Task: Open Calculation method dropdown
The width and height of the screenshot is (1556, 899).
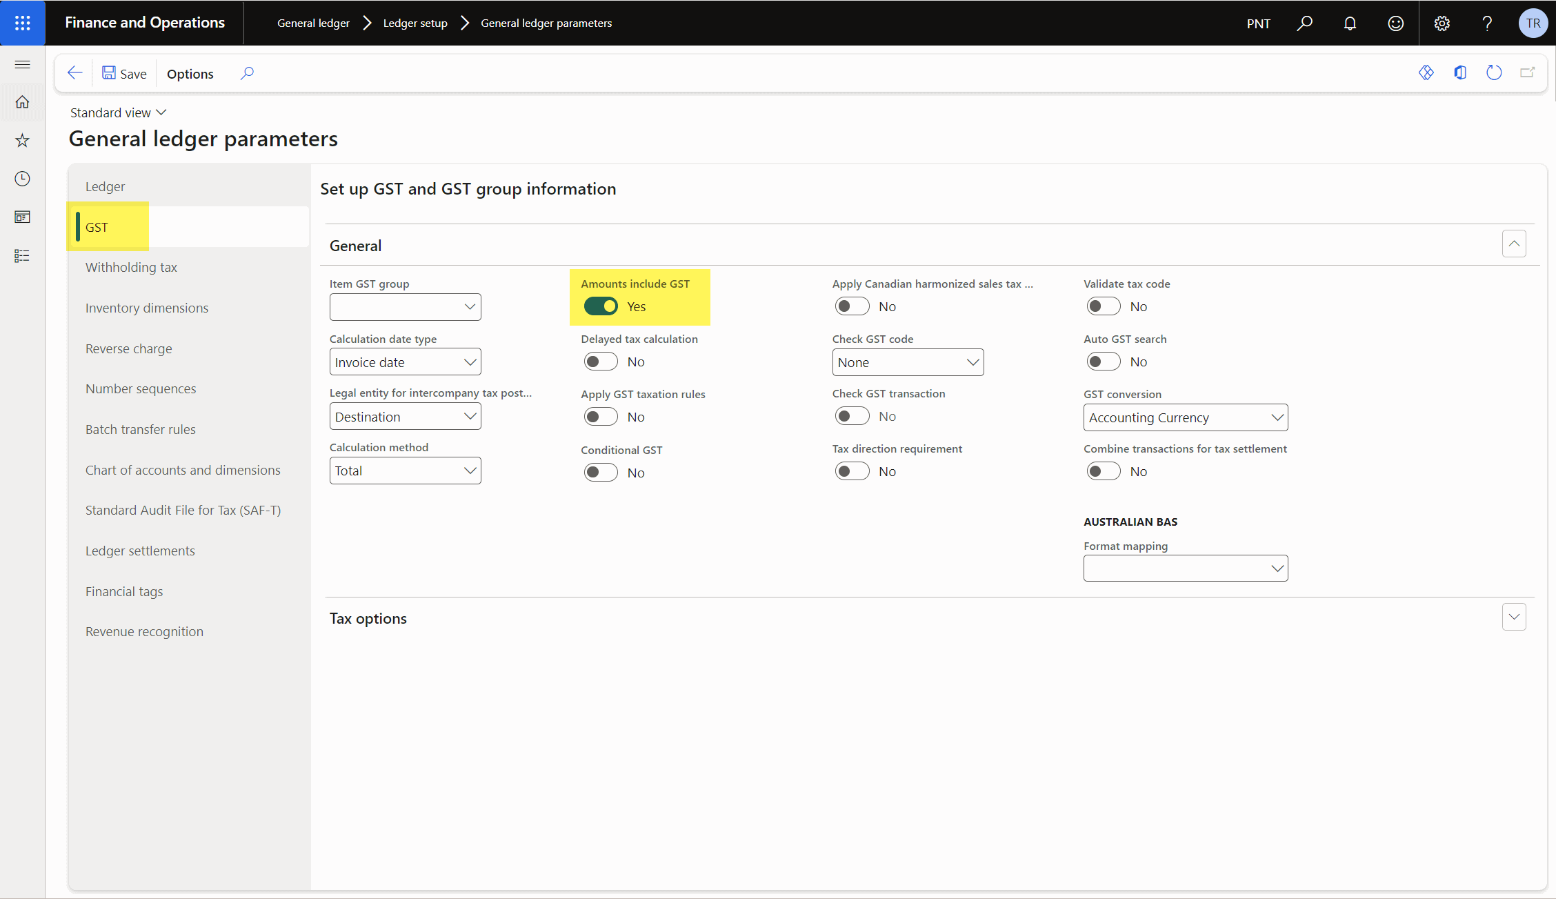Action: (405, 471)
